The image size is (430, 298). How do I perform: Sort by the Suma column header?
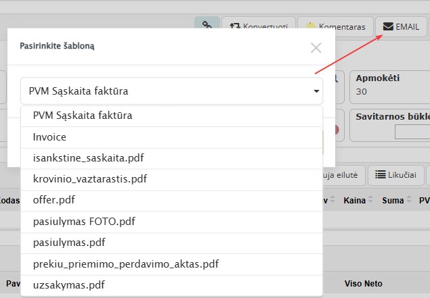click(392, 200)
